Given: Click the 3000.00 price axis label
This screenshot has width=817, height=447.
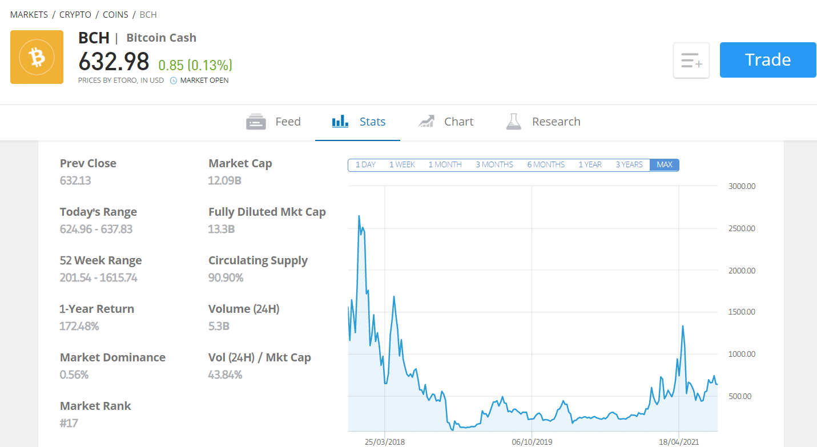Looking at the screenshot, I should tap(742, 186).
